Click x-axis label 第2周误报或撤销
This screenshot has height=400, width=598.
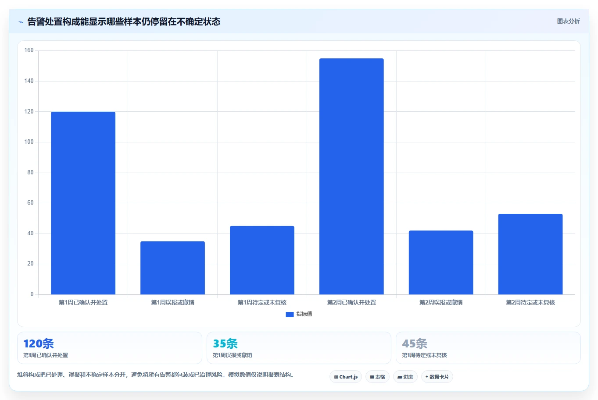[x=441, y=302]
